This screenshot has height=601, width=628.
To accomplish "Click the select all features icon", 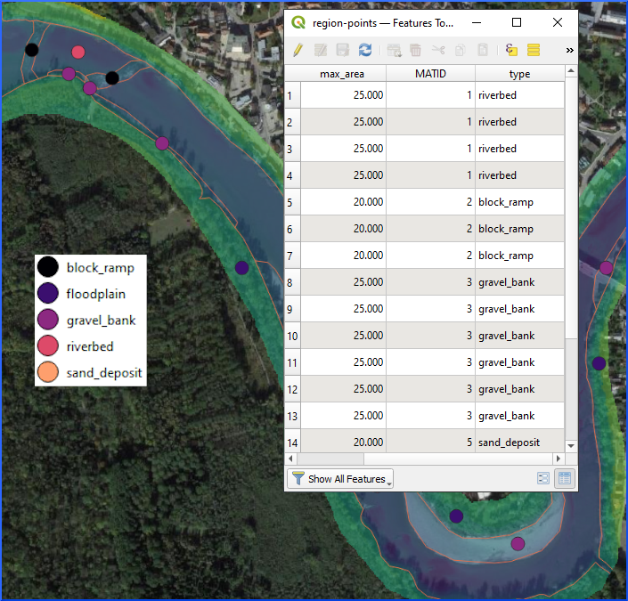I will (x=534, y=50).
